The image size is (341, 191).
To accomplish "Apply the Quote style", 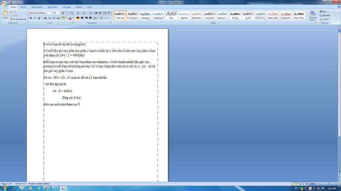I will pyautogui.click(x=248, y=16).
